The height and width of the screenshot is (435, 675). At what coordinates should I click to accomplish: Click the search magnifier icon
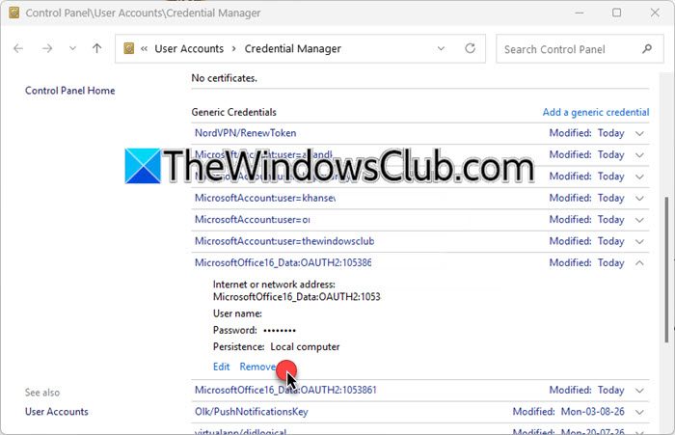[647, 49]
